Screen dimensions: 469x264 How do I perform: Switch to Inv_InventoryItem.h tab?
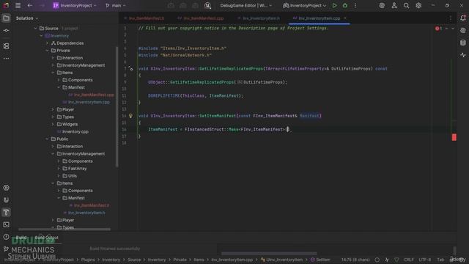click(x=259, y=18)
